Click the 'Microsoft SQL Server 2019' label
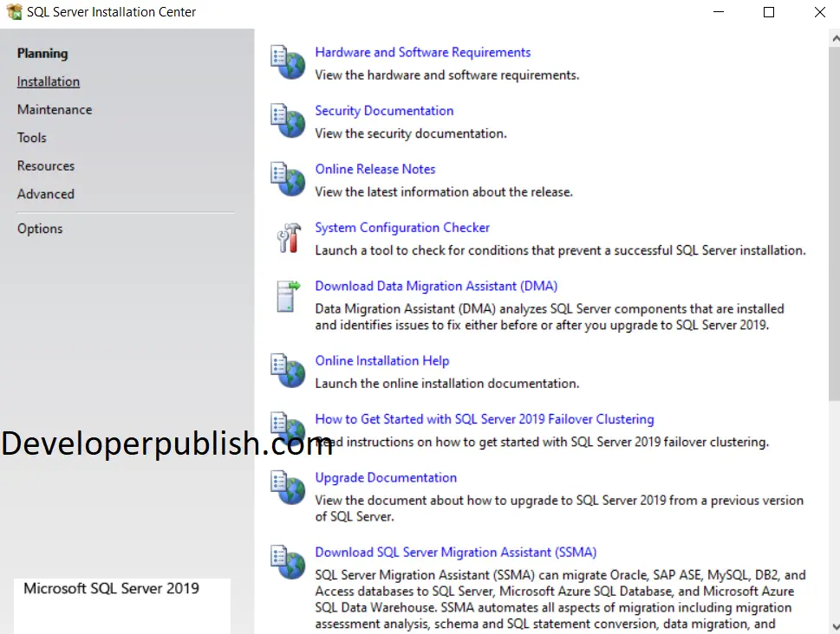The image size is (840, 634). [112, 588]
